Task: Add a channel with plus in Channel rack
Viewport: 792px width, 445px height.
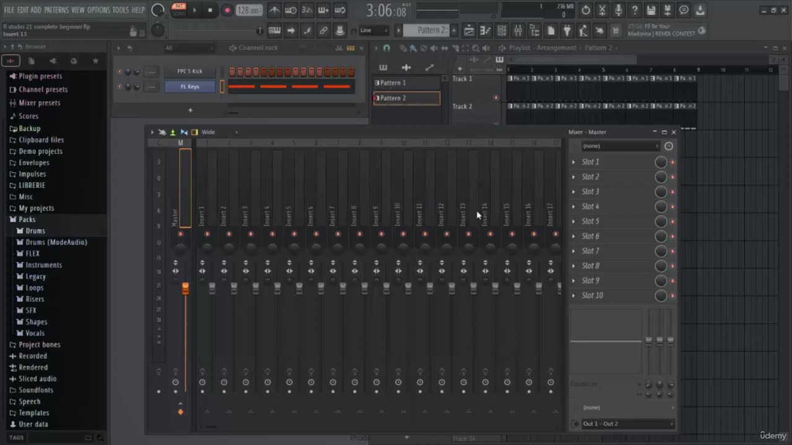Action: tap(190, 110)
